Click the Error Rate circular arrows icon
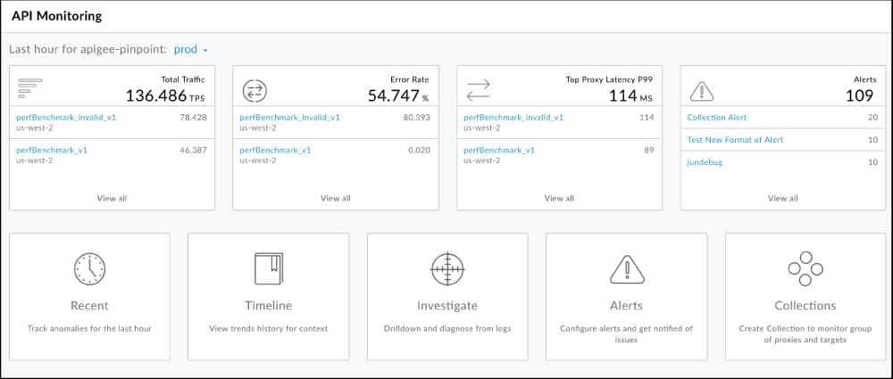Viewport: 893px width, 379px height. pos(255,90)
